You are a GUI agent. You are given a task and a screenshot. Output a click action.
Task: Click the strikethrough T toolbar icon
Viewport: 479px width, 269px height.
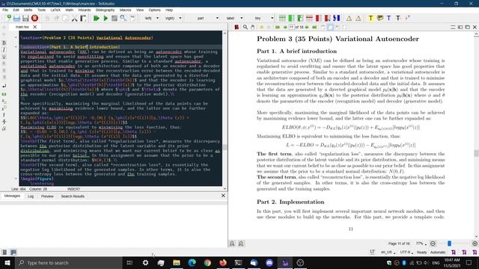[398, 18]
